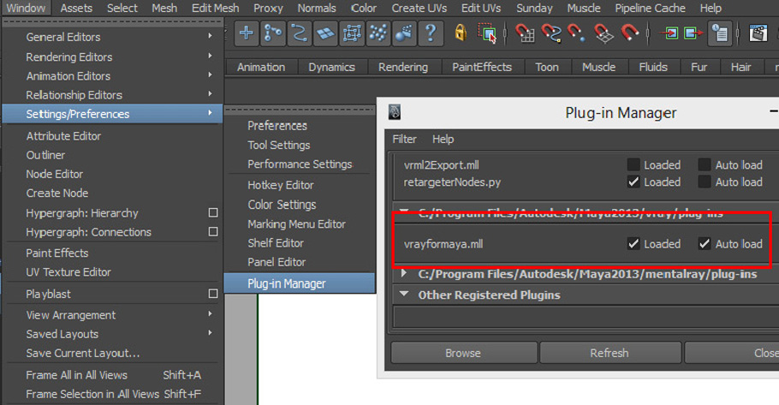
Task: Click the Refresh button
Action: (x=610, y=353)
